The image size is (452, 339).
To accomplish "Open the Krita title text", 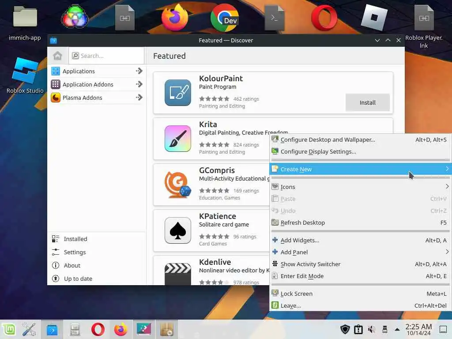I will [x=208, y=124].
